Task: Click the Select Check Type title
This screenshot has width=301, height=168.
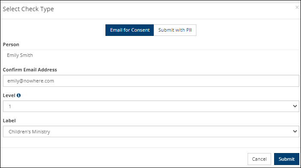Action: pyautogui.click(x=28, y=9)
